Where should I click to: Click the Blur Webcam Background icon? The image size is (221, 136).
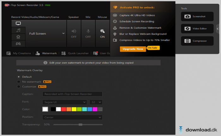point(115,34)
